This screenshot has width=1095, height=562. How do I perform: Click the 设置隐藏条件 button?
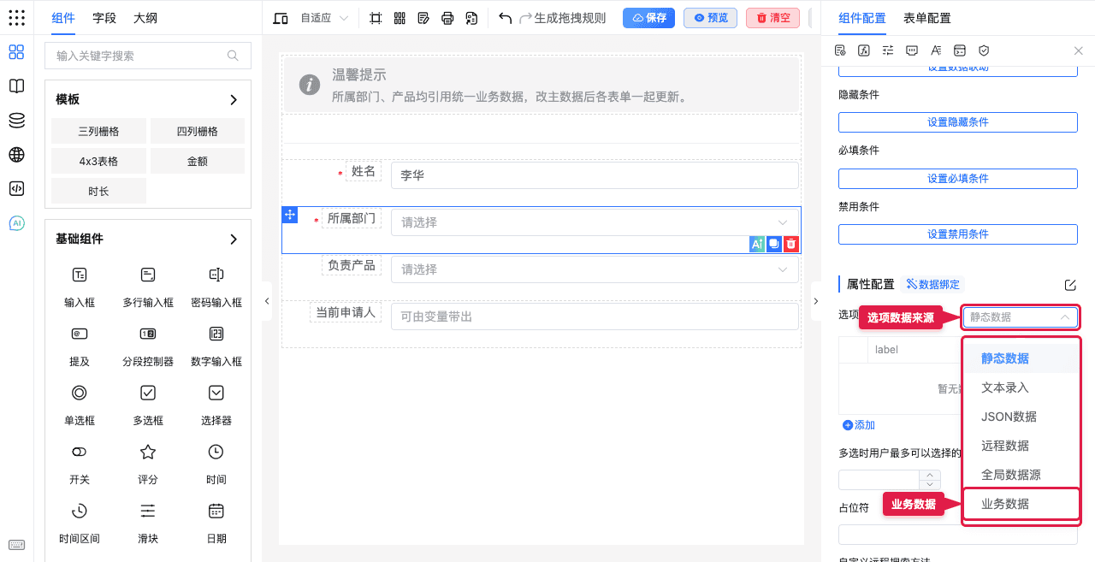958,122
